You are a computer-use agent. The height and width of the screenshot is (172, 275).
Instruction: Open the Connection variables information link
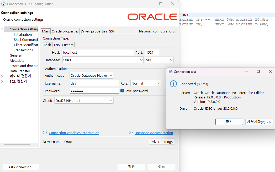[x=74, y=133]
